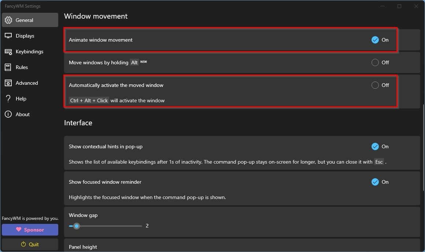
Task: Open About via the info icon
Action: tap(8, 114)
